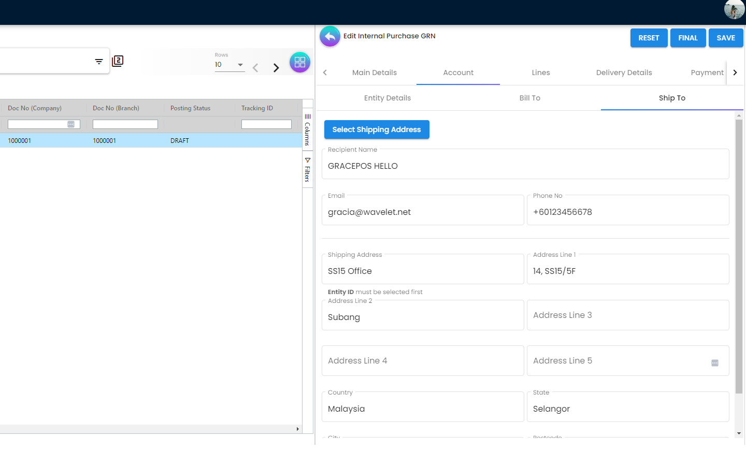
Task: Go to the next page of rows
Action: 276,68
